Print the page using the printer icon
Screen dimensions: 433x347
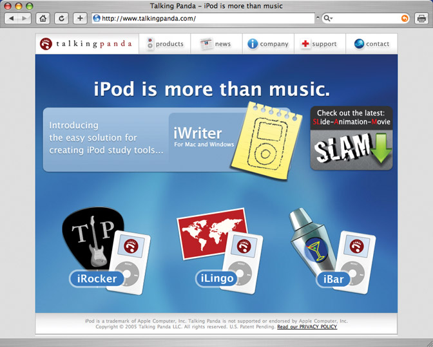(x=421, y=19)
